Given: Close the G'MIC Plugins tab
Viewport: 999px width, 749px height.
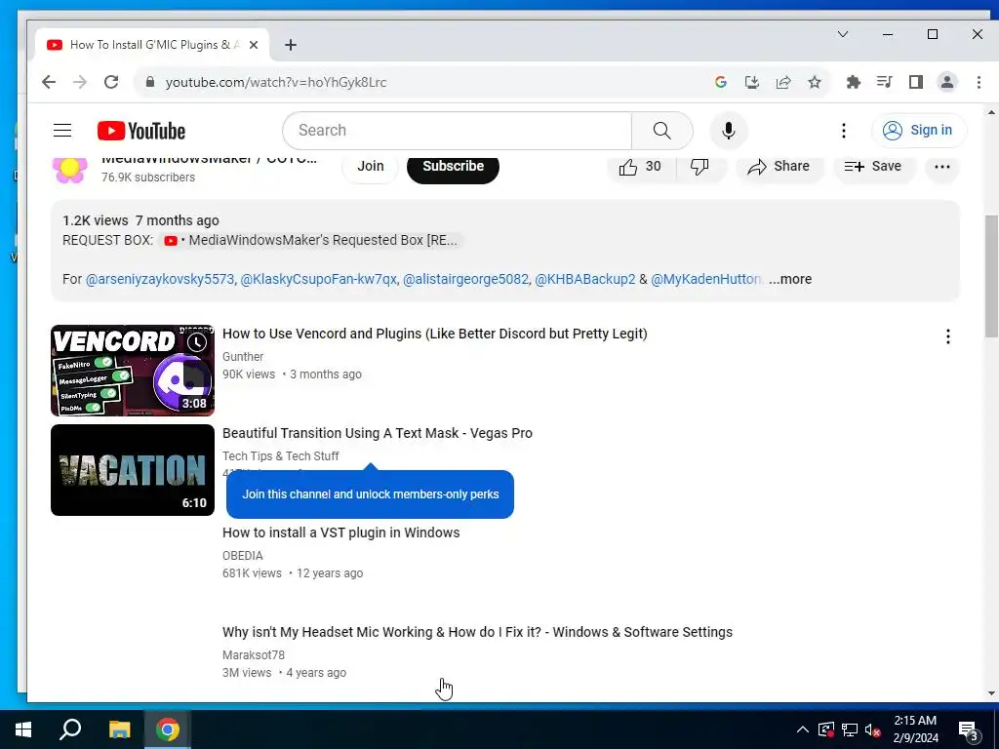Looking at the screenshot, I should [x=254, y=45].
